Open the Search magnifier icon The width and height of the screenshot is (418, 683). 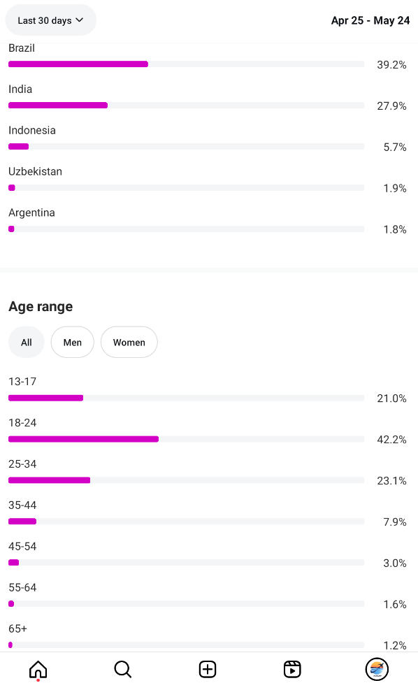click(x=123, y=669)
